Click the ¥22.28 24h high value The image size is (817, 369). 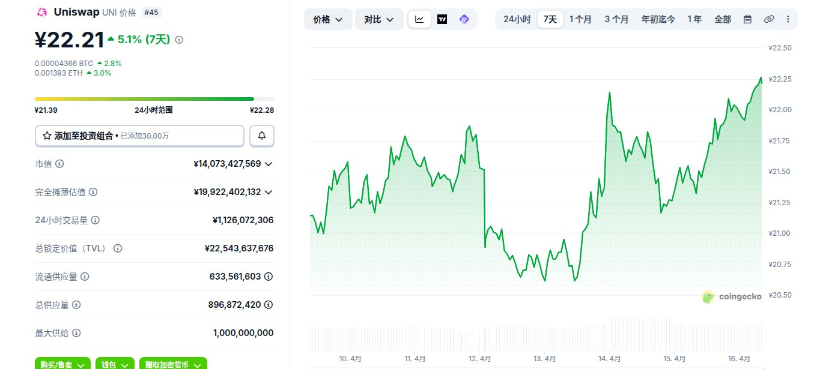point(263,110)
